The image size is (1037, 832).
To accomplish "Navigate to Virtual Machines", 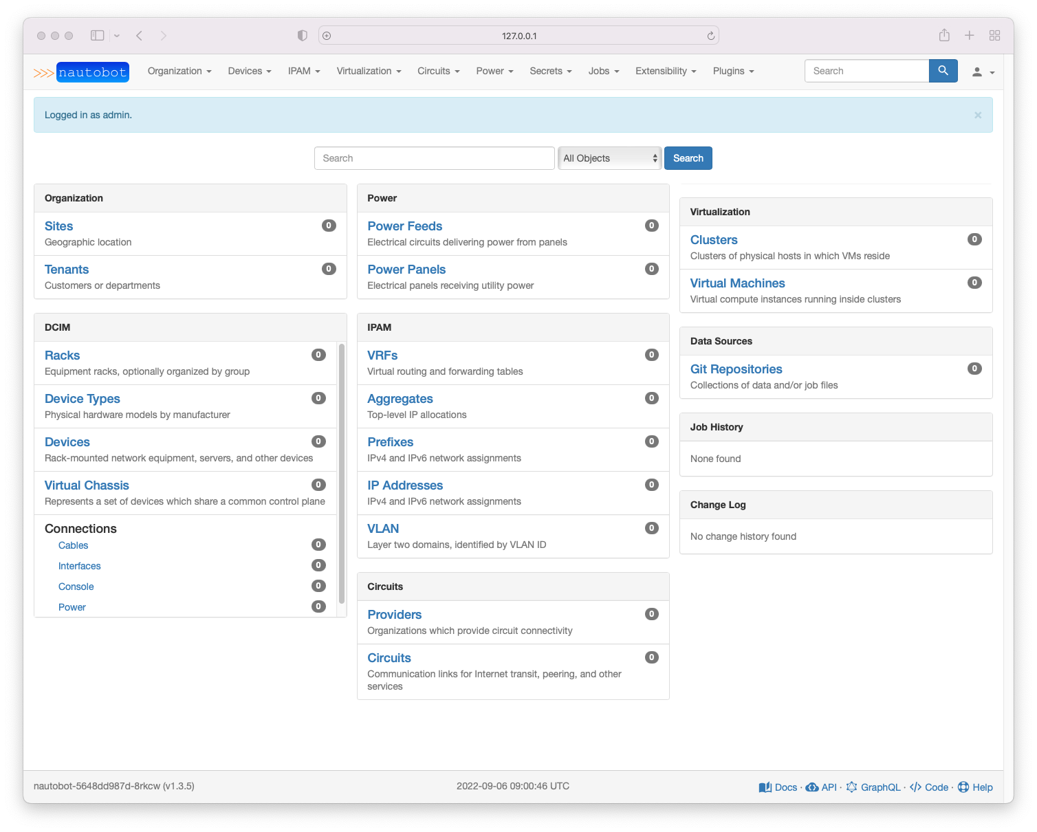I will (737, 283).
